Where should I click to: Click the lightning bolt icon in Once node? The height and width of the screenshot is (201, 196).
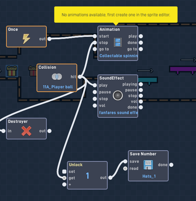point(26,39)
